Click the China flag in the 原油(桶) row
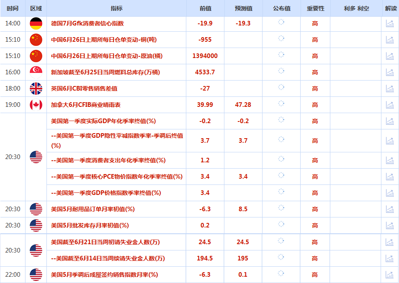This screenshot has width=399, height=283. click(x=36, y=56)
